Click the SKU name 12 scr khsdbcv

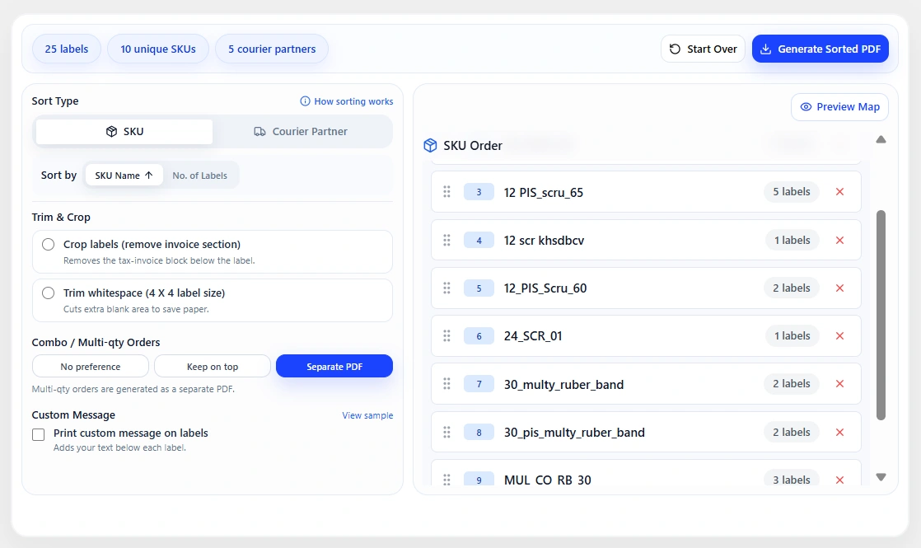click(544, 241)
